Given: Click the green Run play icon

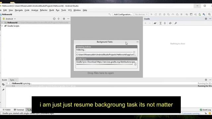Looking at the screenshot, I should click(x=152, y=14).
